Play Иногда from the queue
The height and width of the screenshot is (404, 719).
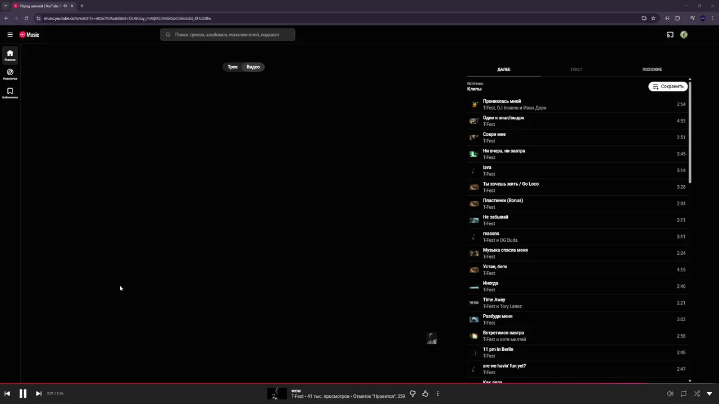(x=577, y=286)
